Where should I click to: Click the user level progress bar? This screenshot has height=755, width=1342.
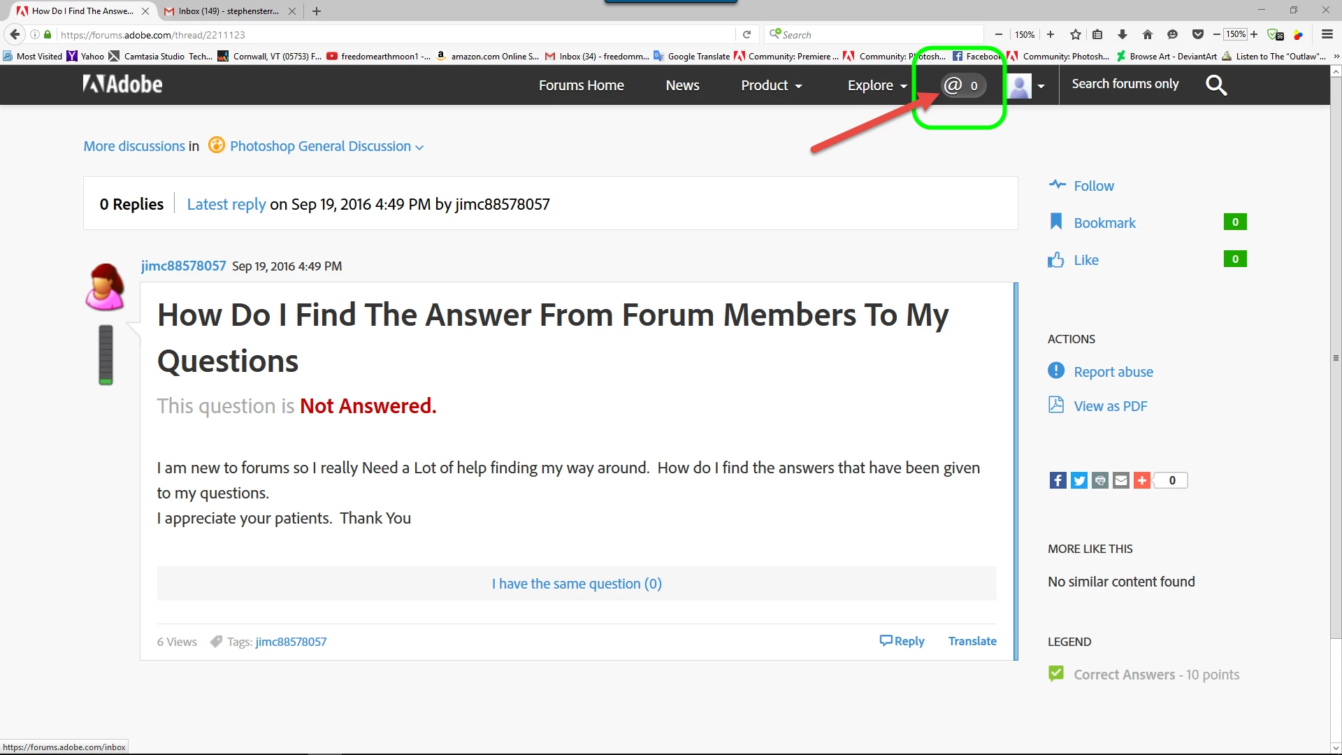point(106,354)
